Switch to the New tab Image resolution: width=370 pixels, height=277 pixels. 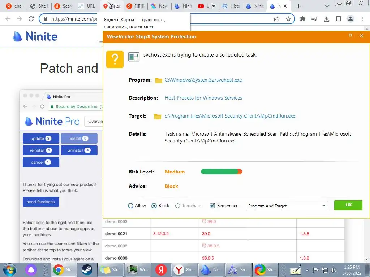[160, 6]
